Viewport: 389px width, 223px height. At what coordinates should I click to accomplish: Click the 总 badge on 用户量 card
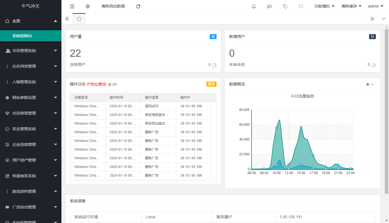pyautogui.click(x=213, y=37)
